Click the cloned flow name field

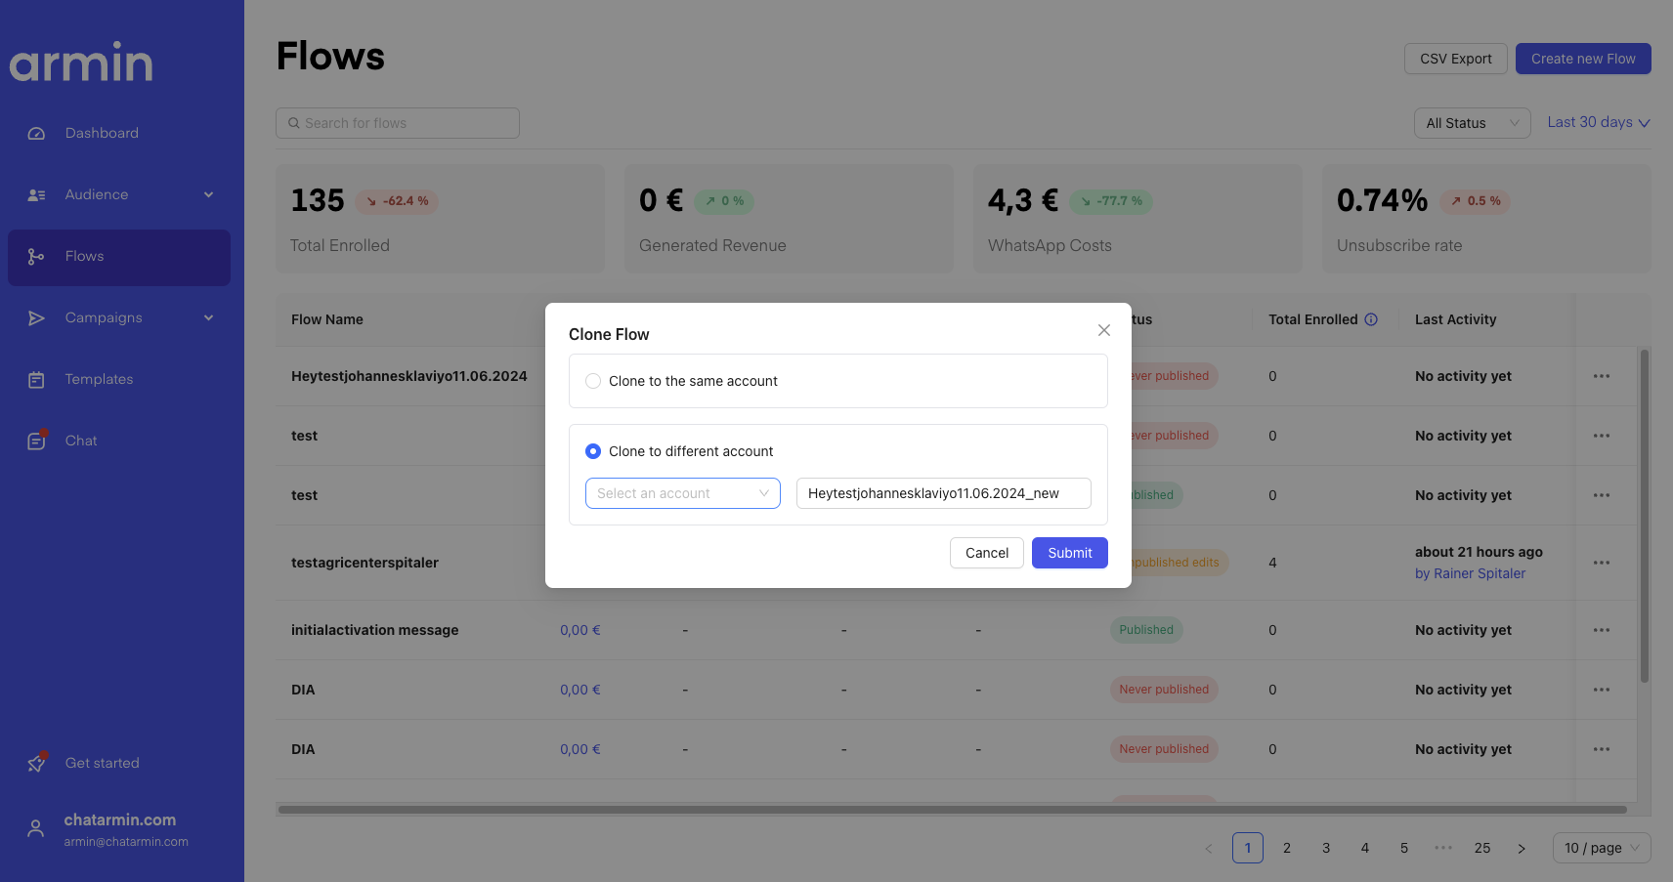(x=943, y=493)
